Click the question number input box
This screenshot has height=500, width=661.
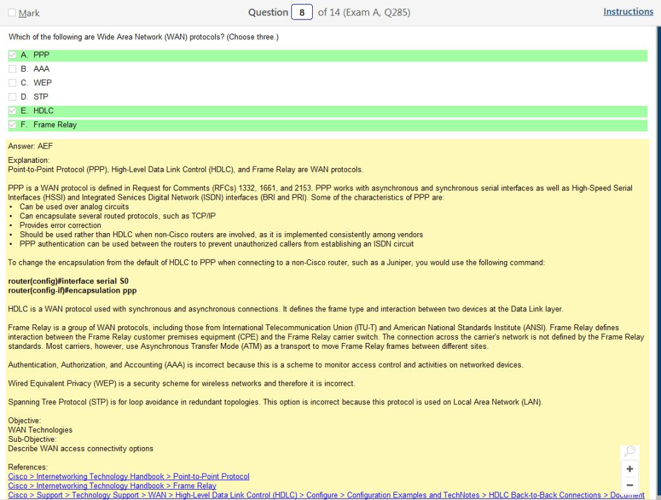click(302, 12)
